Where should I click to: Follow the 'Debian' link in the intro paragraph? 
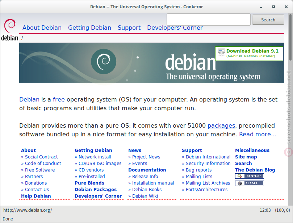coord(29,99)
